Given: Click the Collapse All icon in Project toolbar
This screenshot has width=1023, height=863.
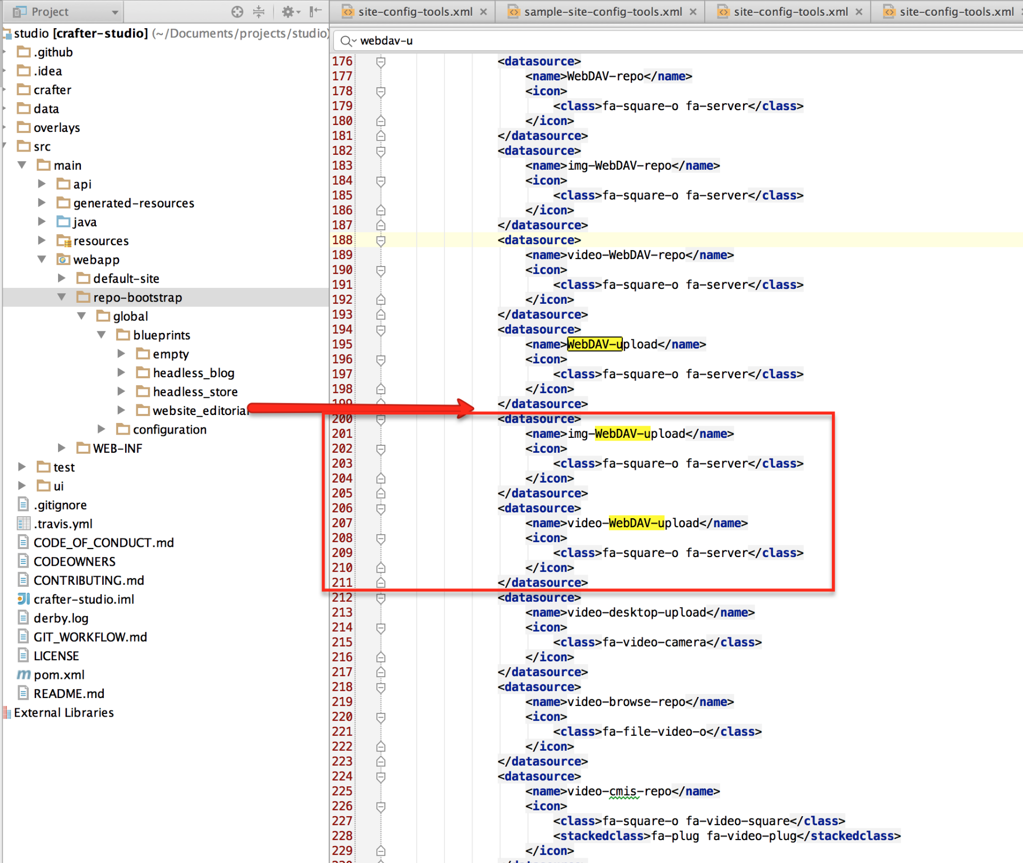Looking at the screenshot, I should tap(259, 11).
